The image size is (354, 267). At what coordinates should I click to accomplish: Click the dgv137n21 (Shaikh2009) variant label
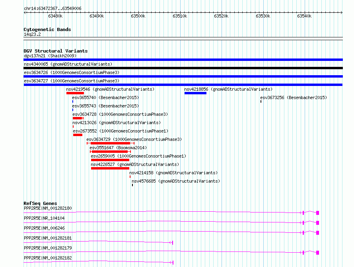(x=50, y=56)
